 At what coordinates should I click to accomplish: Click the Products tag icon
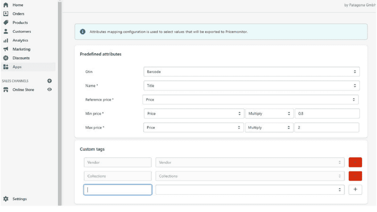tap(6, 23)
